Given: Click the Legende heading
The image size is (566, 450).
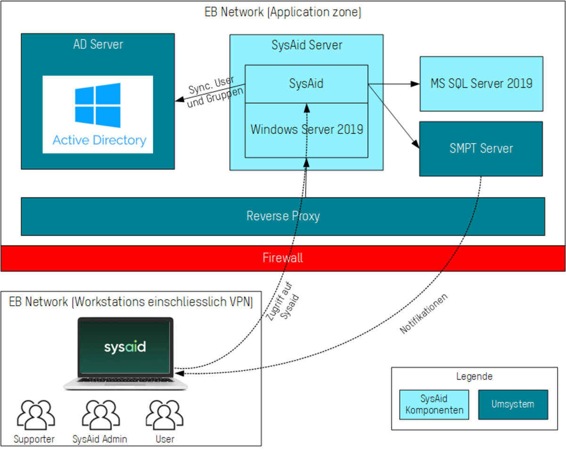Looking at the screenshot, I should tap(474, 376).
